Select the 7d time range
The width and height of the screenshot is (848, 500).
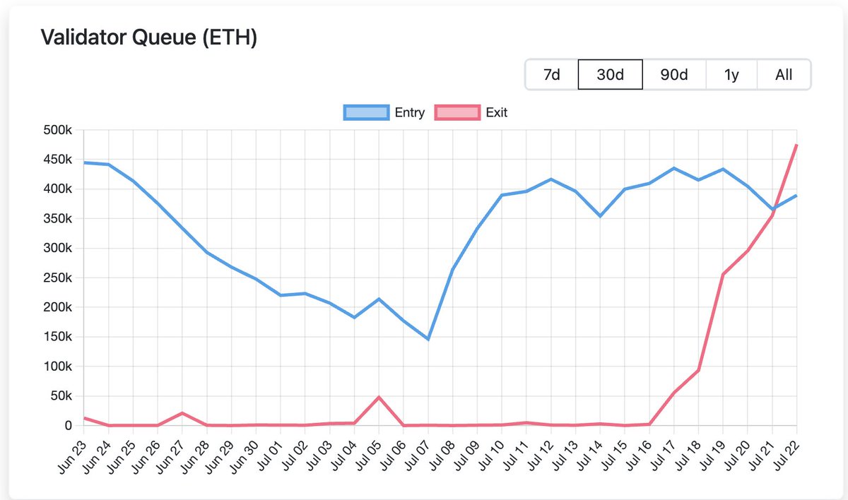552,74
